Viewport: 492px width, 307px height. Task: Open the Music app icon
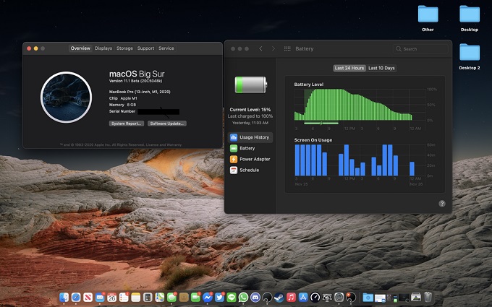[291, 297]
